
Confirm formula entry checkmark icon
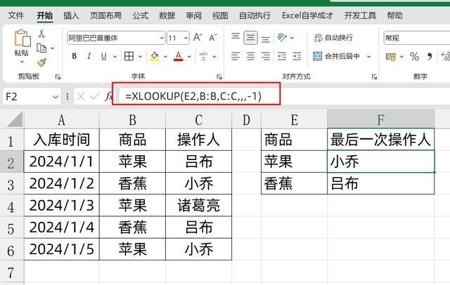point(94,97)
